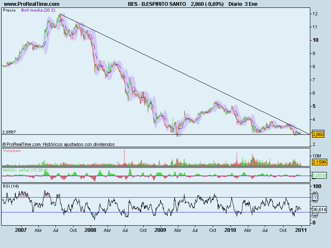The image size is (331, 248).
Task: Click the 11 label on price axis
Action: 315,27
